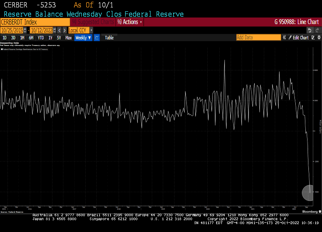This screenshot has width=322, height=232.
Task: Click the undo arrow icon
Action: 310,30
